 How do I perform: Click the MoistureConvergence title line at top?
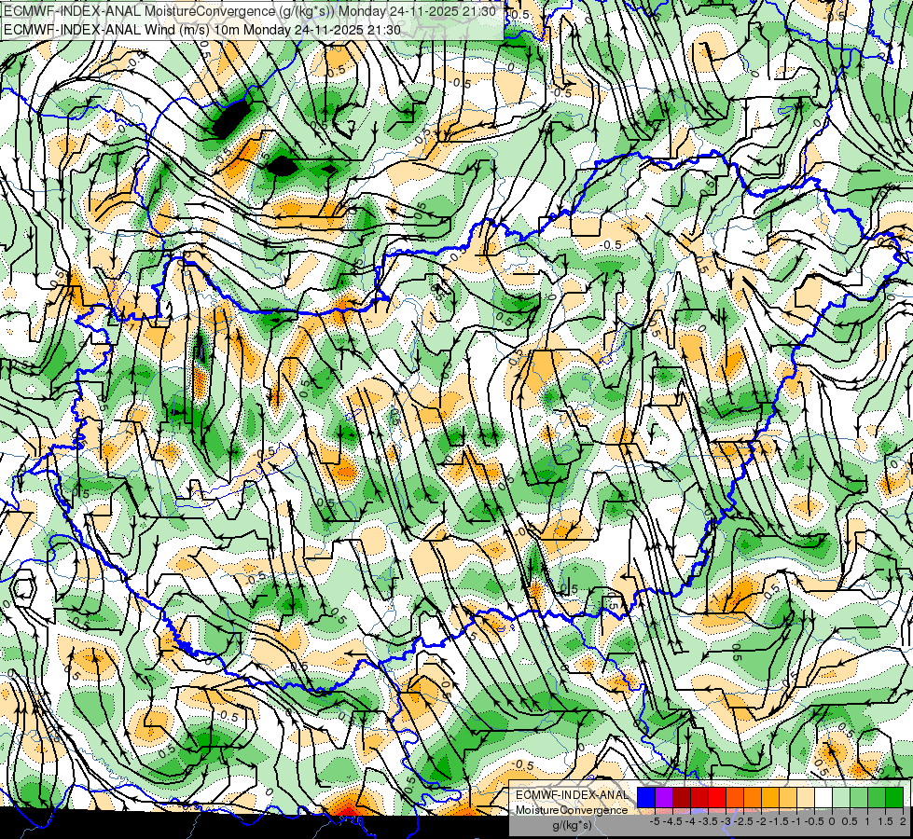pyautogui.click(x=250, y=11)
